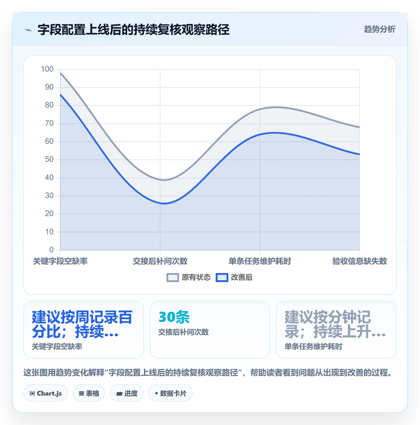Click the 关键字段空缺率 x-axis label
The width and height of the screenshot is (420, 425).
[60, 261]
